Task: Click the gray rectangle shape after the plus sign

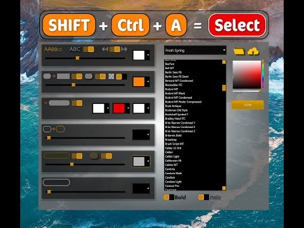Action: 63,76
